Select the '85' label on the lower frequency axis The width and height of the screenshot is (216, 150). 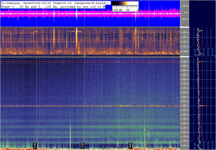pyautogui.click(x=184, y=75)
